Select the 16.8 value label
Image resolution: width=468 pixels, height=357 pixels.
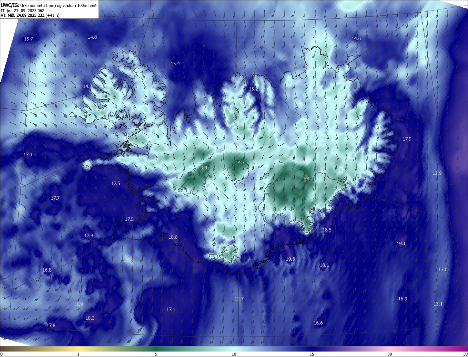[x=47, y=270]
